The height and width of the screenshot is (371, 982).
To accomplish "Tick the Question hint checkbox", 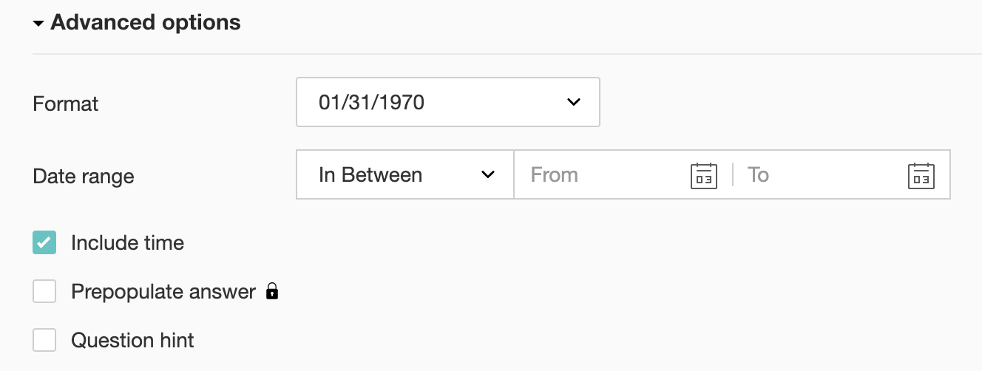I will [x=44, y=340].
